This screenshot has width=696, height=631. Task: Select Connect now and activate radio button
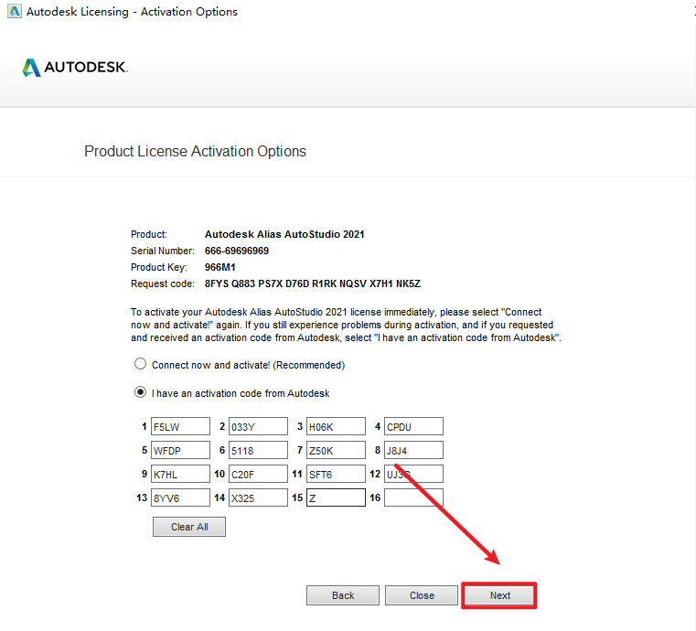click(x=140, y=364)
